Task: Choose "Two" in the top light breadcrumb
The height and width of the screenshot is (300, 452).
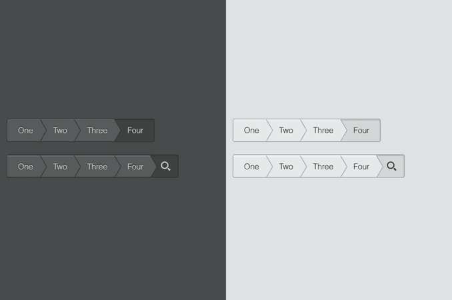Action: 286,130
